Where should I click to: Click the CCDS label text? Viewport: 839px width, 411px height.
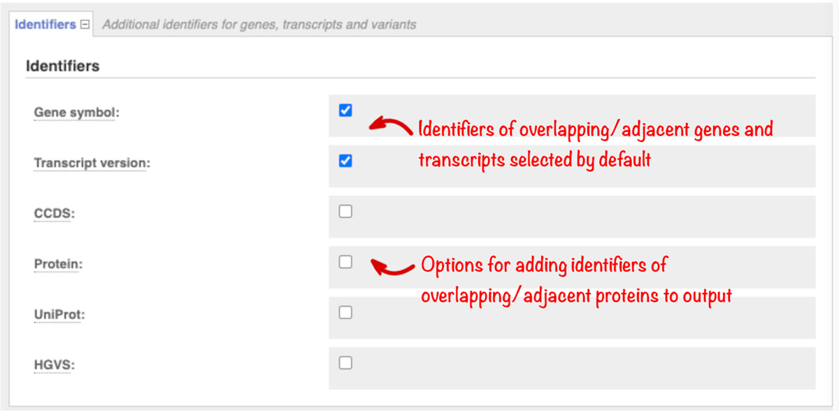[x=54, y=214]
